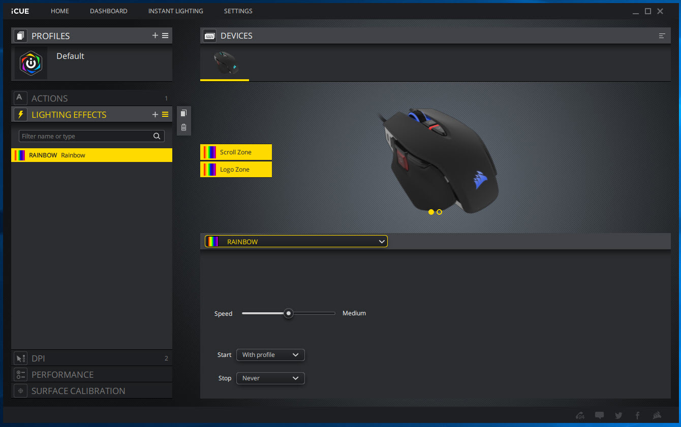Open the forum chat bubble icon
This screenshot has width=681, height=427.
click(x=599, y=415)
